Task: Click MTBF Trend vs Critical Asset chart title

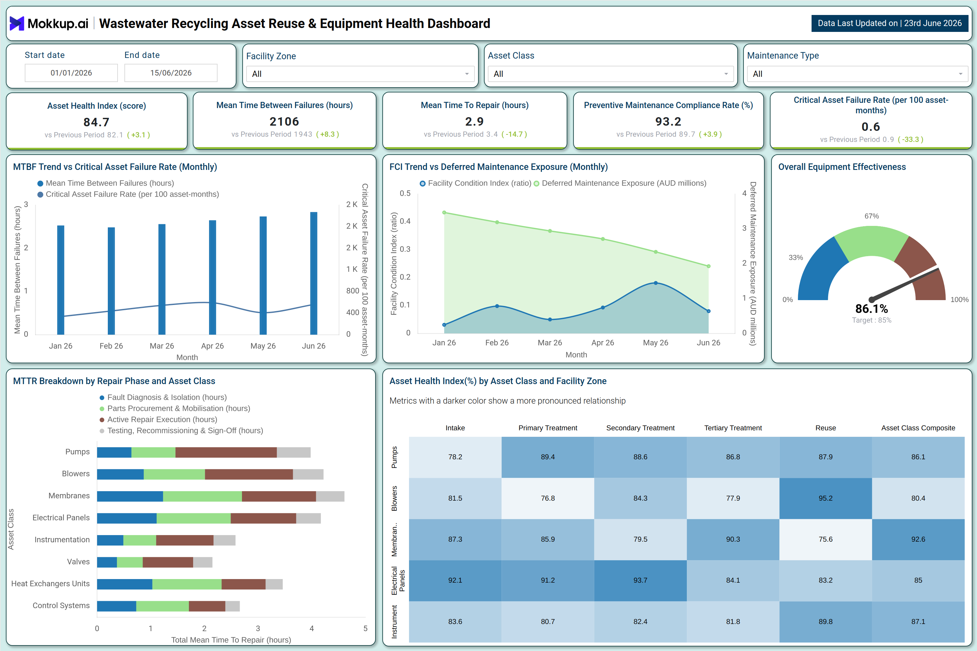Action: tap(115, 167)
